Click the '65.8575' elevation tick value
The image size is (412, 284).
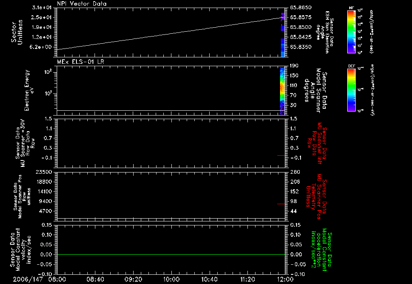[x=301, y=17]
